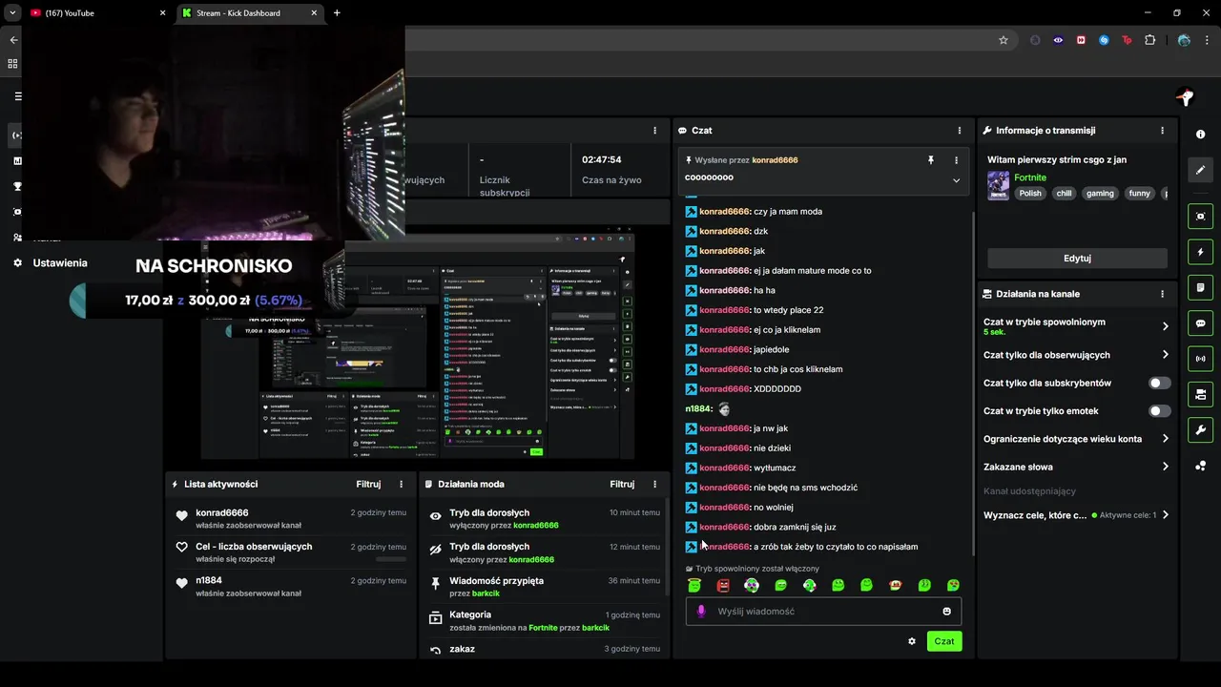Open the wrench widget in right sidebar

coord(1200,429)
